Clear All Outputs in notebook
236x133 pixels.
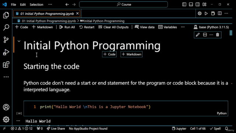(x=114, y=27)
